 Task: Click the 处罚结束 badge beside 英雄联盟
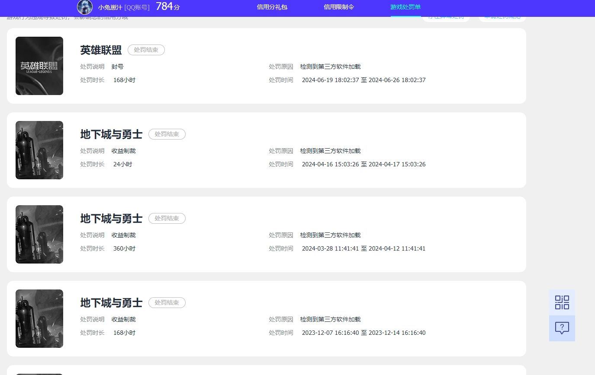tap(146, 50)
